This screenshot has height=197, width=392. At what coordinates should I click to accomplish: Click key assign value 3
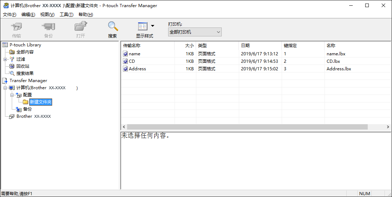(x=285, y=69)
